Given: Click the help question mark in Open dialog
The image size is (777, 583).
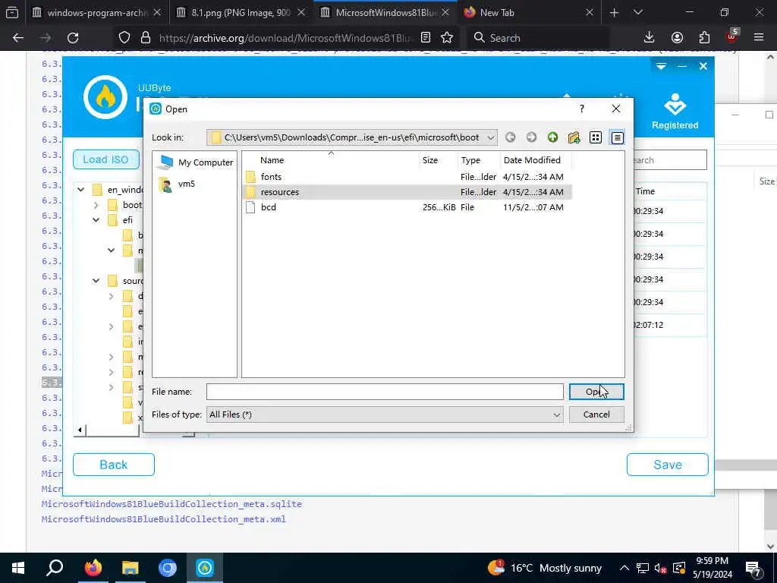Looking at the screenshot, I should tap(582, 109).
